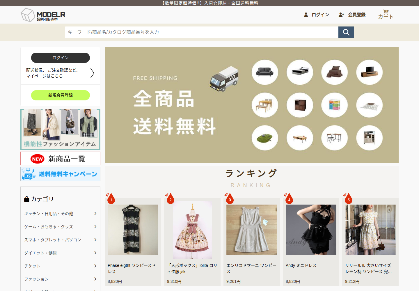Screen dimensions: 419x291
Task: Click the リリールル 大きいサイズ product title
Action: point(368,268)
